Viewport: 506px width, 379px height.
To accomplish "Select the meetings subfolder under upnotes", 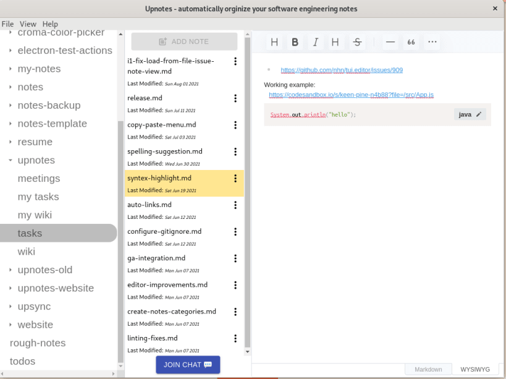I will pyautogui.click(x=39, y=179).
